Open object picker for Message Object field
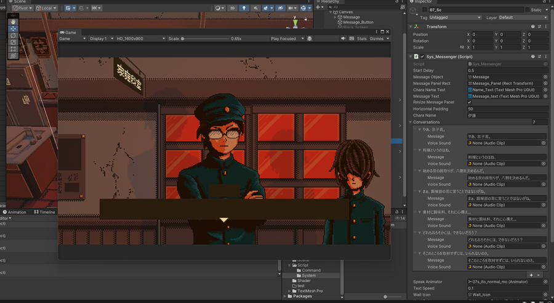 [545, 77]
